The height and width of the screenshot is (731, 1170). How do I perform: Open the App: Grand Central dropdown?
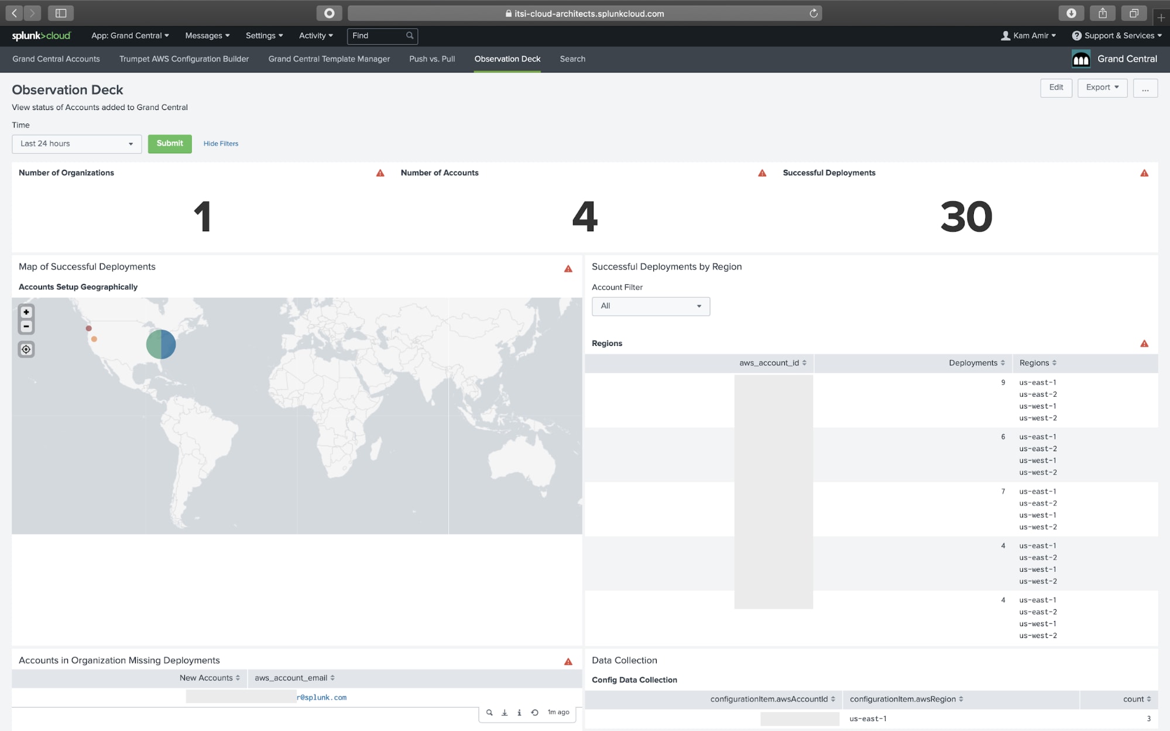[x=130, y=36]
